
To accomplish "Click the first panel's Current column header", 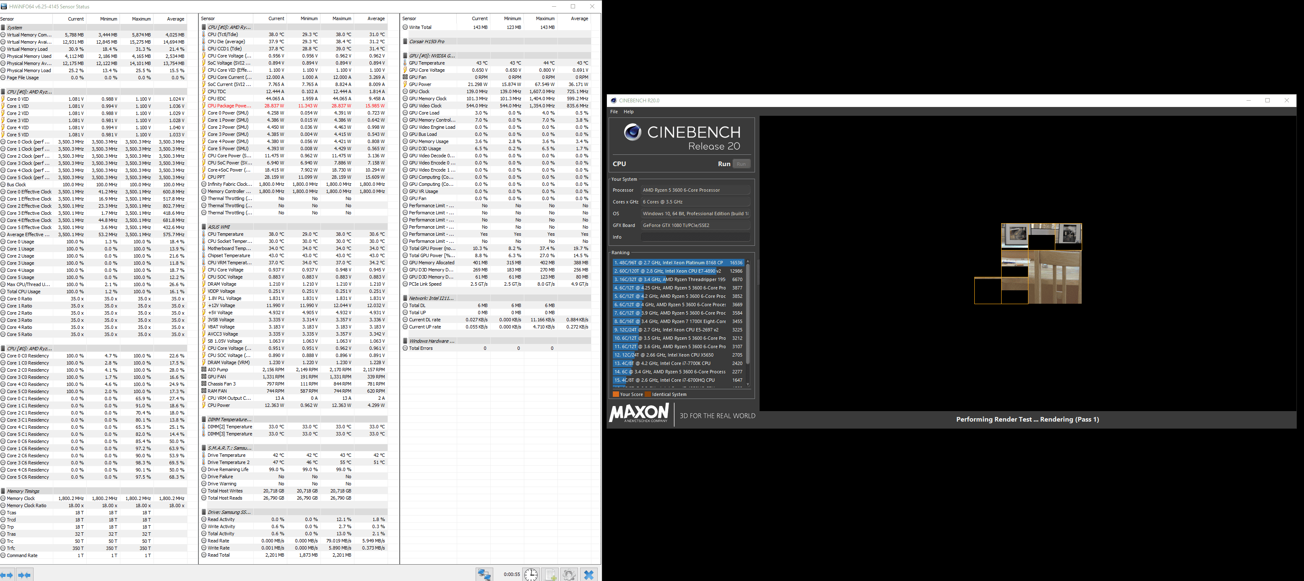I will (69, 19).
